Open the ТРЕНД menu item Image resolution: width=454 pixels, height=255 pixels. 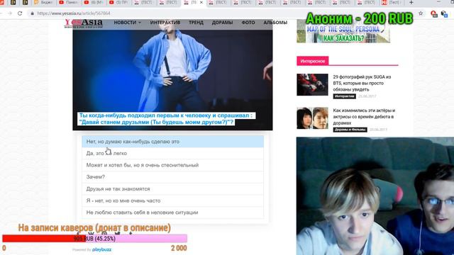point(196,22)
